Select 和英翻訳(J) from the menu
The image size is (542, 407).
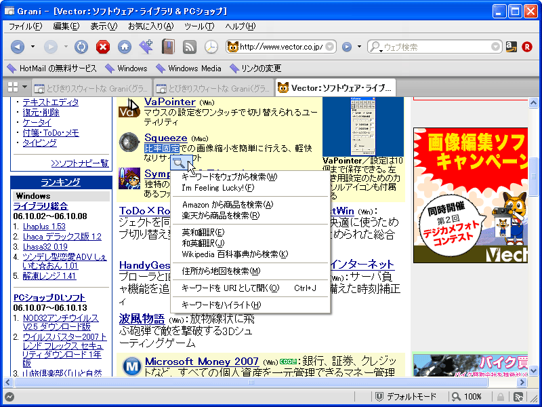point(250,244)
